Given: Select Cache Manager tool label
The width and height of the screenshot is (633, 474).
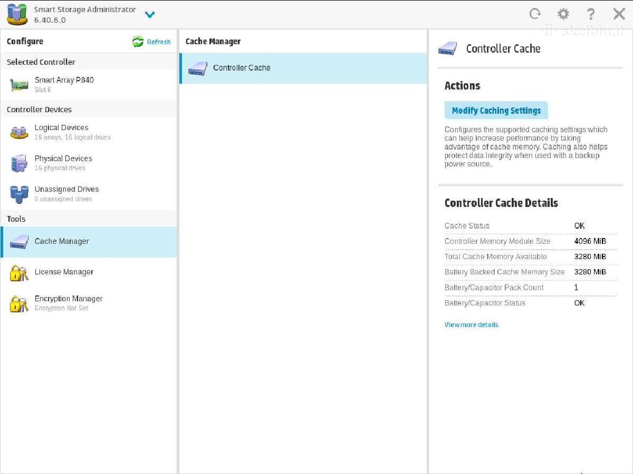Looking at the screenshot, I should (62, 241).
